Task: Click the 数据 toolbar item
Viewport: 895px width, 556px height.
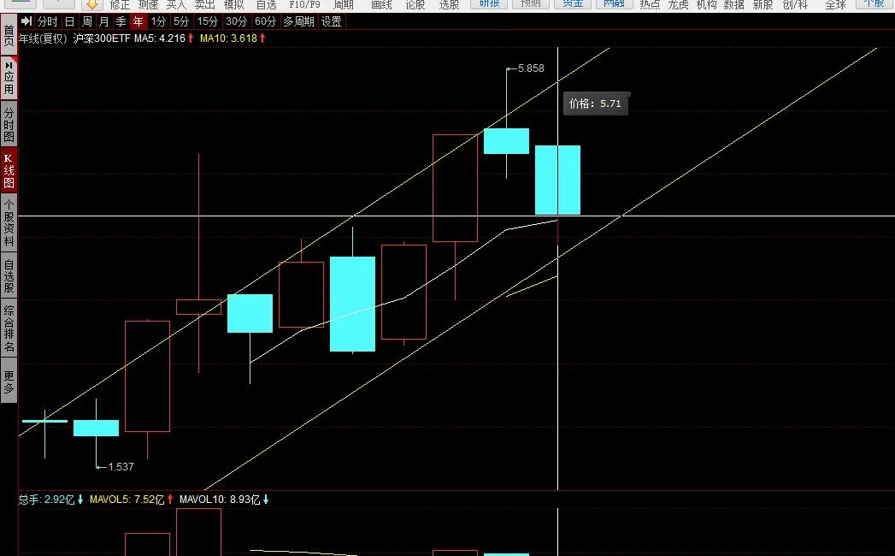Action: click(x=734, y=4)
